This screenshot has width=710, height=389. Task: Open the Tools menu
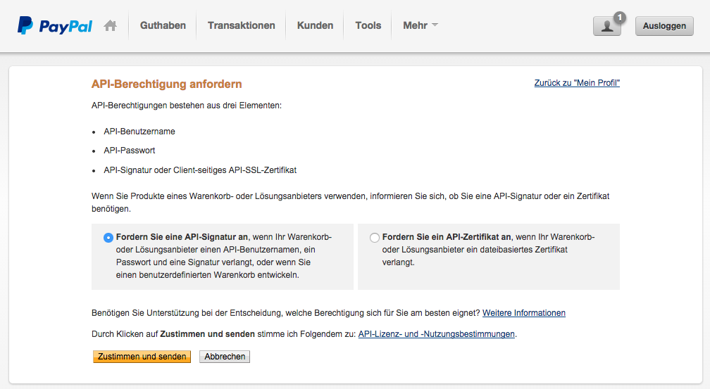(x=368, y=25)
